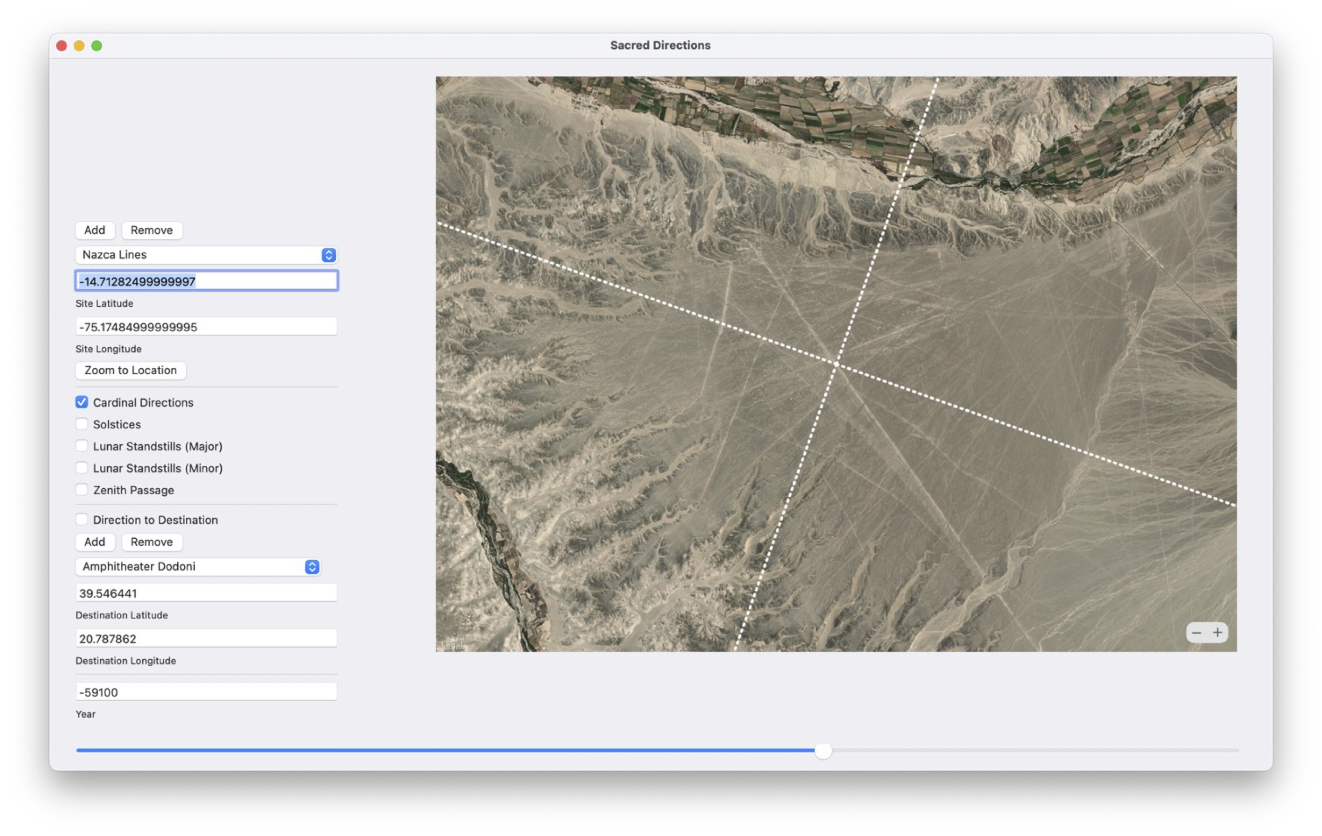
Task: Click the year slider handle
Action: 823,751
